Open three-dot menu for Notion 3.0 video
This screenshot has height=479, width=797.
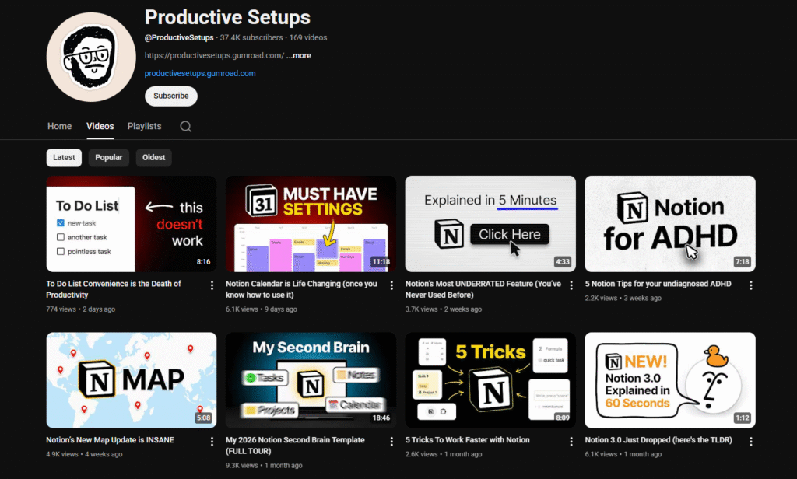(x=750, y=442)
